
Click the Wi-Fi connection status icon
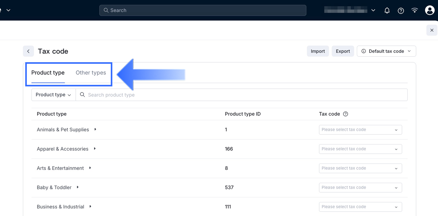click(x=415, y=10)
